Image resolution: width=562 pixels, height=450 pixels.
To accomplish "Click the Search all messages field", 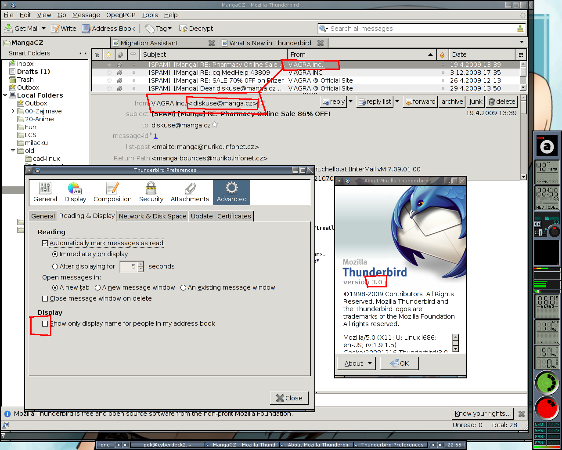I will click(x=421, y=29).
